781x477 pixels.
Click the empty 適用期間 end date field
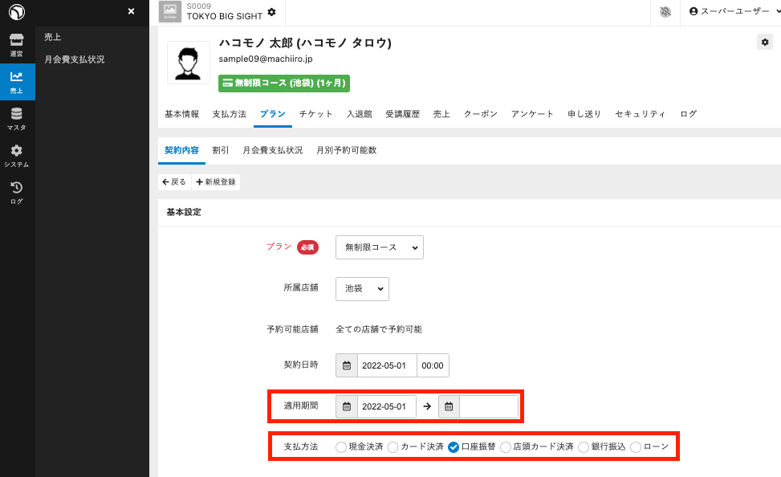[488, 406]
